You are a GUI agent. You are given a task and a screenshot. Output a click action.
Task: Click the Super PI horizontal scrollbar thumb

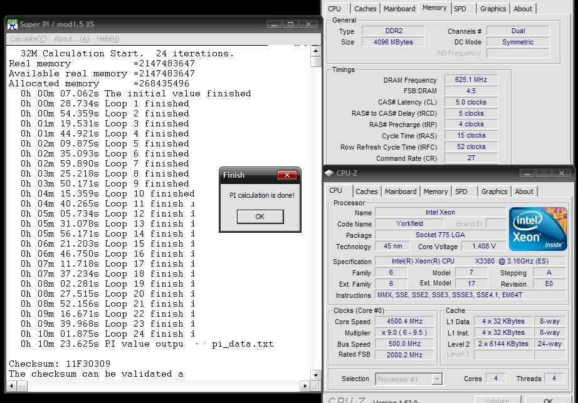(x=22, y=385)
